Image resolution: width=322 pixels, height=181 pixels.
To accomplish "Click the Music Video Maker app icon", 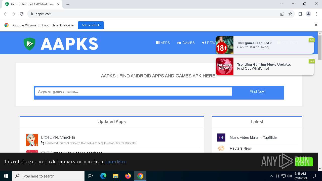I will (x=221, y=138).
